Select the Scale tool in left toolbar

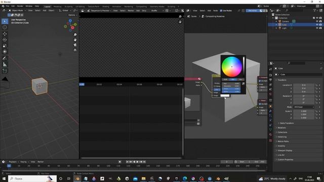tap(5, 45)
